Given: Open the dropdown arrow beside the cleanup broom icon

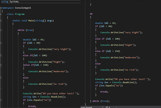Looking at the screenshot, I should (109, 107).
